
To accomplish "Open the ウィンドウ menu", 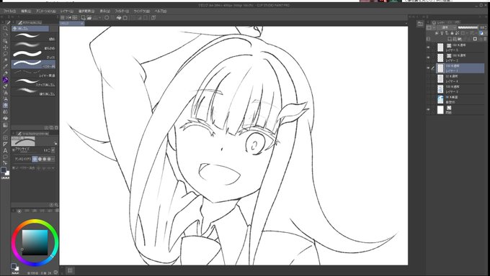I will [x=141, y=11].
